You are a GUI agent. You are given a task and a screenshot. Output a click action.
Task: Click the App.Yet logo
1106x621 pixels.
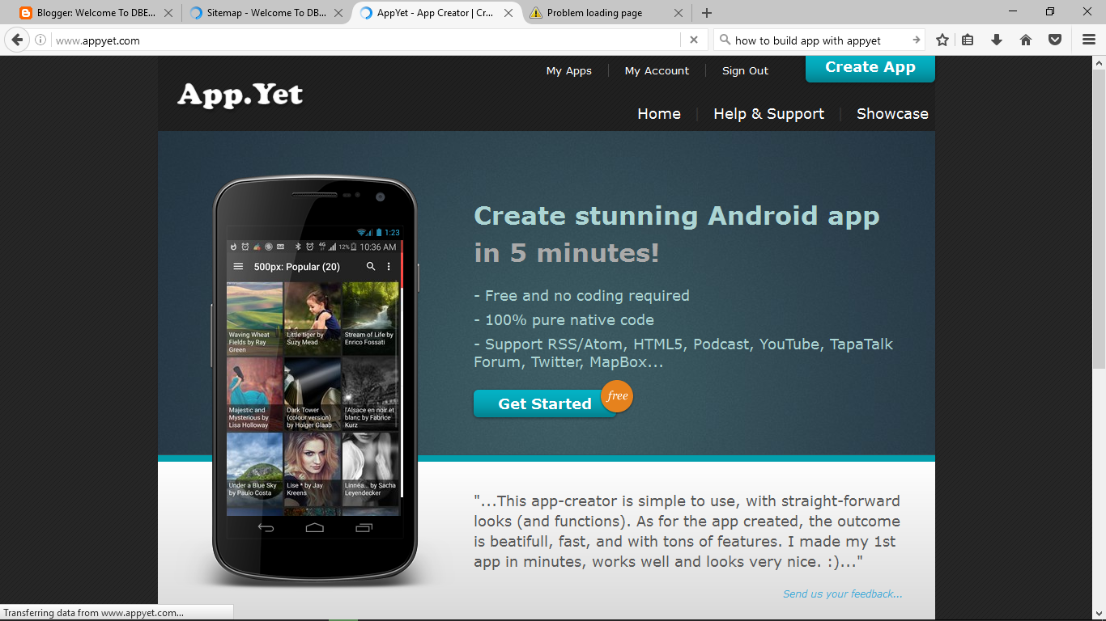[x=240, y=95]
